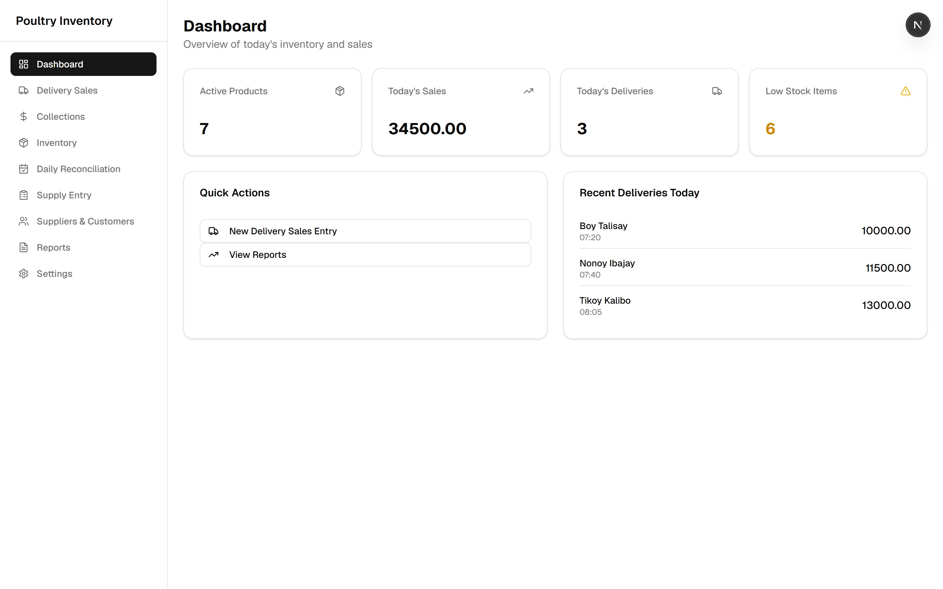Viewport: 943px width, 589px height.
Task: Click the round N avatar badge
Action: [x=917, y=25]
